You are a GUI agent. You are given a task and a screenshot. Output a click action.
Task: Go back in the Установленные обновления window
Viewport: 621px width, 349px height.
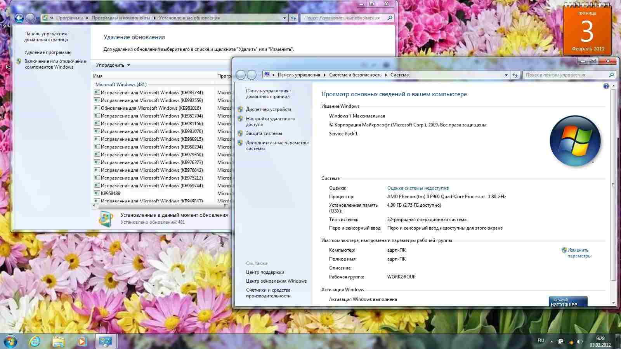(x=19, y=18)
